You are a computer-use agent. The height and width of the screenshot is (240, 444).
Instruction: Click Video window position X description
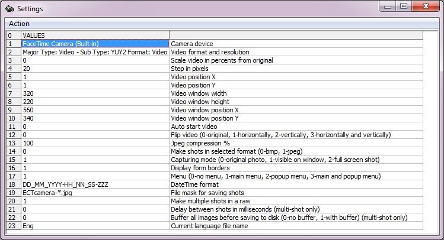click(x=296, y=110)
